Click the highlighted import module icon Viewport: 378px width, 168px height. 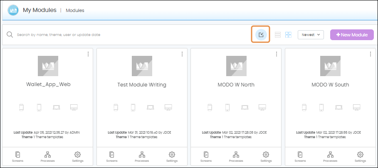[x=261, y=35]
